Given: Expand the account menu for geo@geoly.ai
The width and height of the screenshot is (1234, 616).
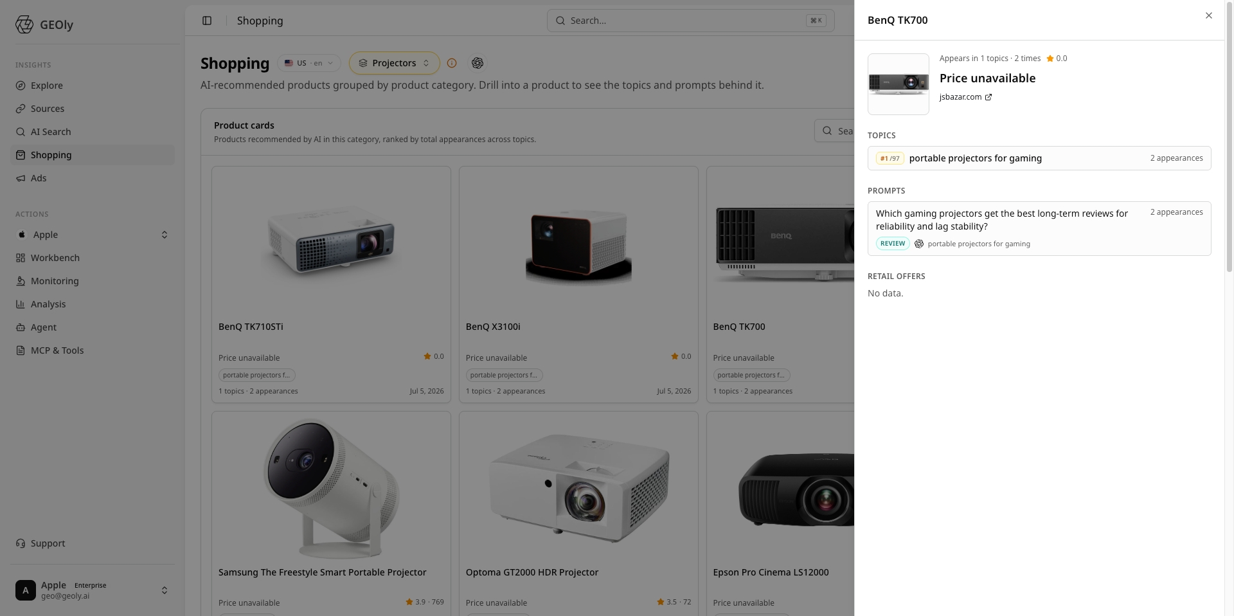Looking at the screenshot, I should click(x=93, y=590).
